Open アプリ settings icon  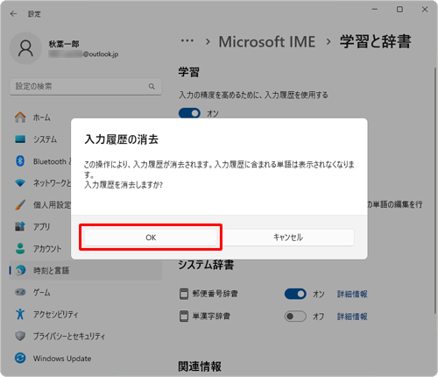click(x=20, y=226)
